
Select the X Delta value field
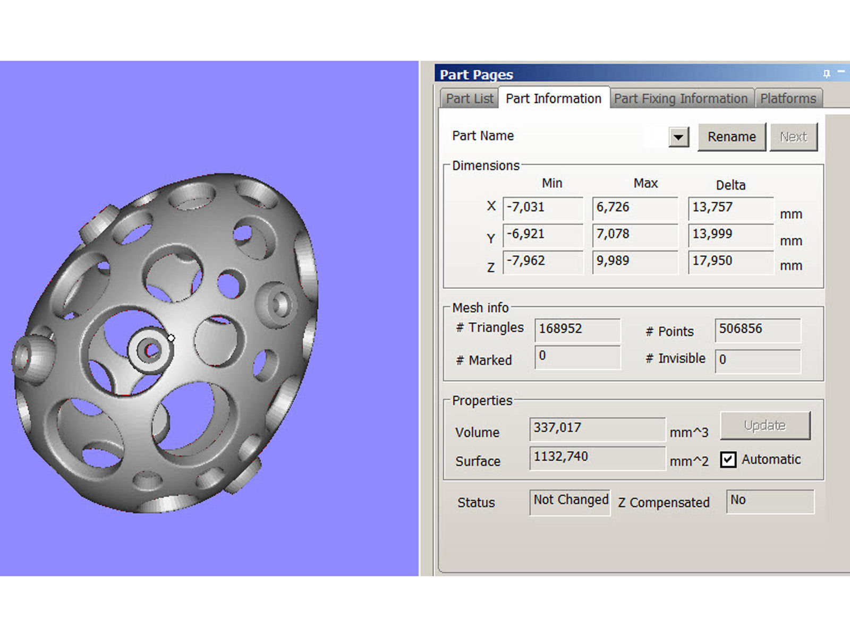(730, 208)
